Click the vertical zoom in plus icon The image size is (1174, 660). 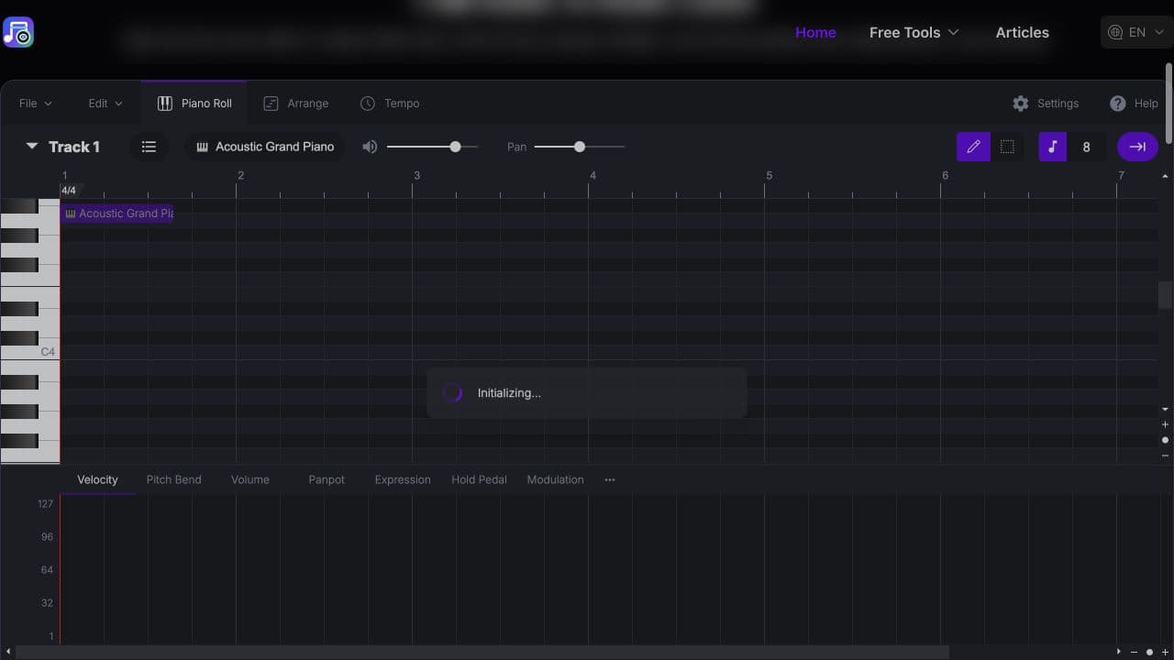[x=1166, y=424]
